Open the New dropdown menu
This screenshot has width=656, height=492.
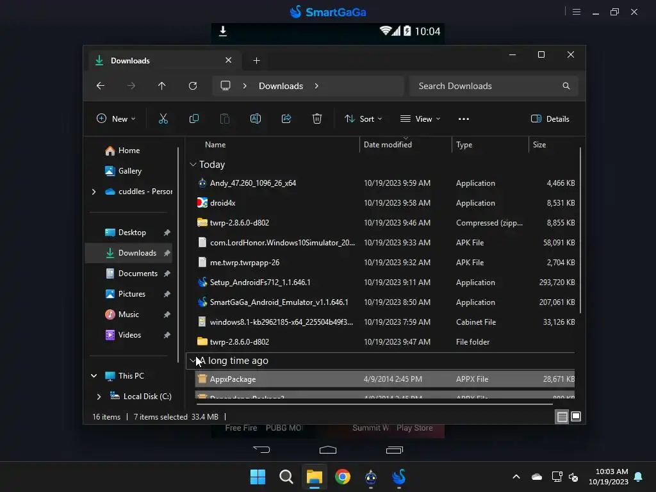[x=116, y=119]
